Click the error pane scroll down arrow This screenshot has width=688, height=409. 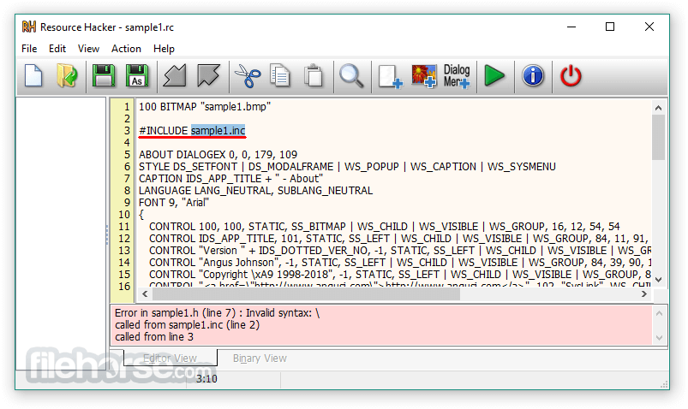(659, 337)
